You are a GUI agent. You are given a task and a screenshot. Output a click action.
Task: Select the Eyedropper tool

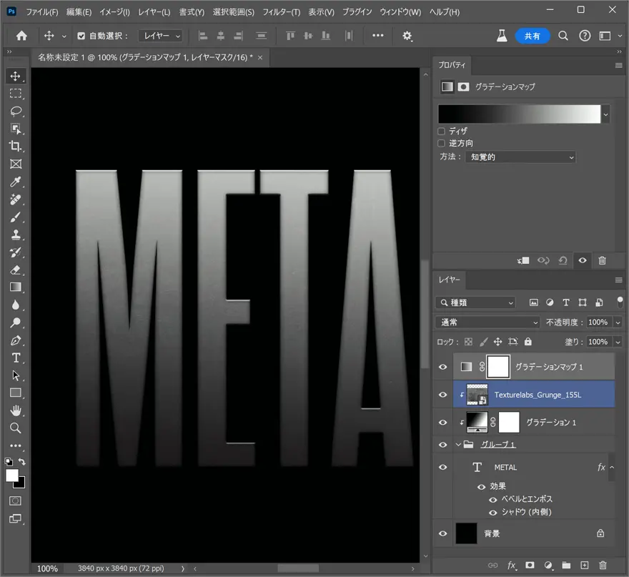pos(15,182)
